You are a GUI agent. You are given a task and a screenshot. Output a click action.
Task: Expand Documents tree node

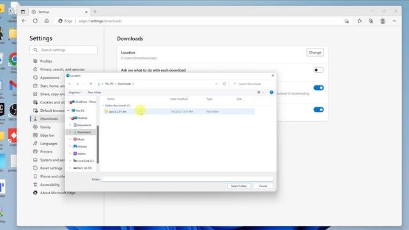70,125
